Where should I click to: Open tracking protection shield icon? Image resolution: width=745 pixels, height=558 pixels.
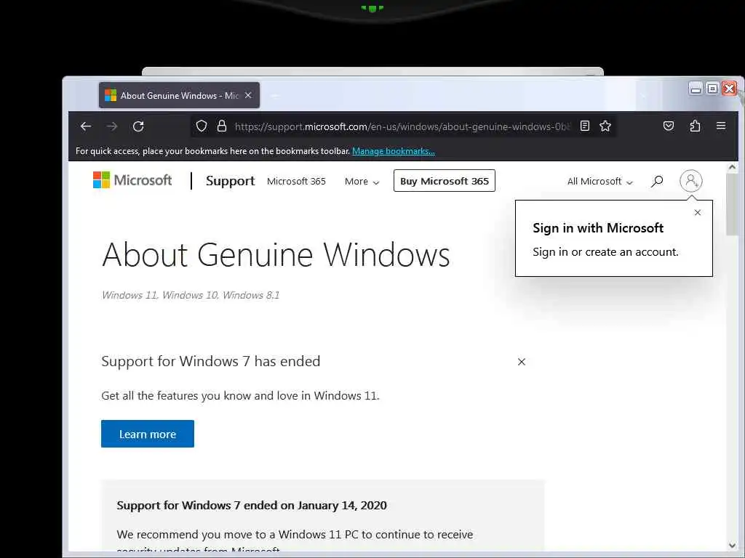point(202,126)
